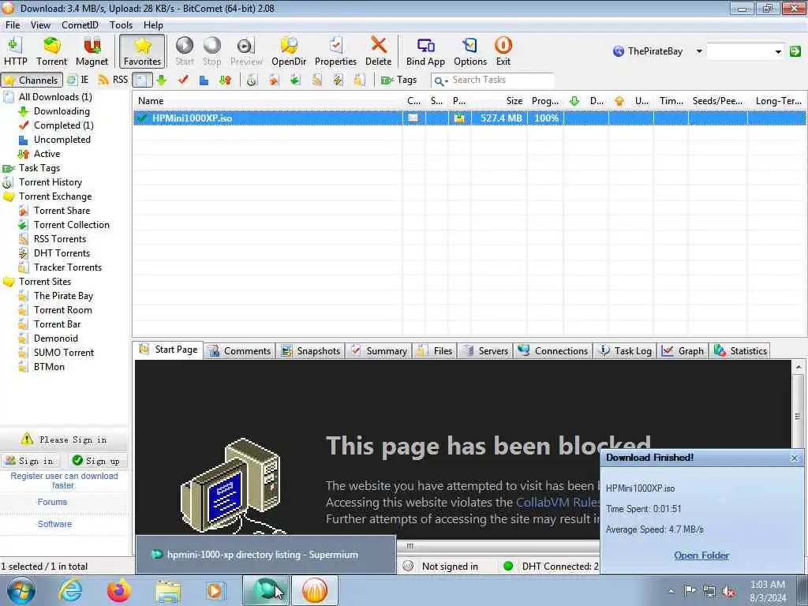
Task: Click Torrent History icon in filter bar
Action: pyautogui.click(x=252, y=80)
